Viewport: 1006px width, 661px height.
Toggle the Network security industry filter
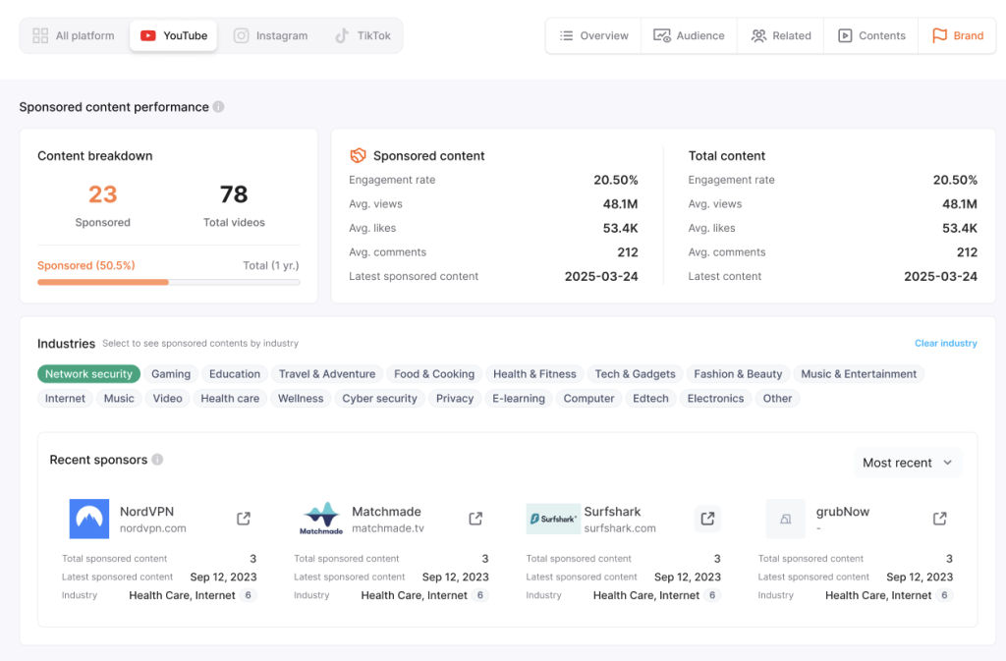click(88, 374)
